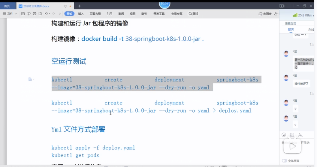Click the 插件装好了 chat message
317x167 pixels.
click(x=301, y=84)
